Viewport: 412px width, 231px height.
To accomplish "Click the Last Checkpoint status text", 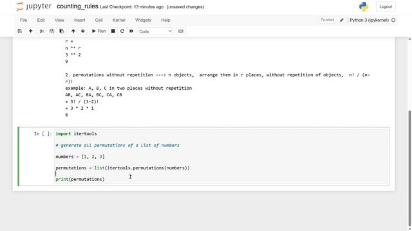I will click(x=131, y=7).
